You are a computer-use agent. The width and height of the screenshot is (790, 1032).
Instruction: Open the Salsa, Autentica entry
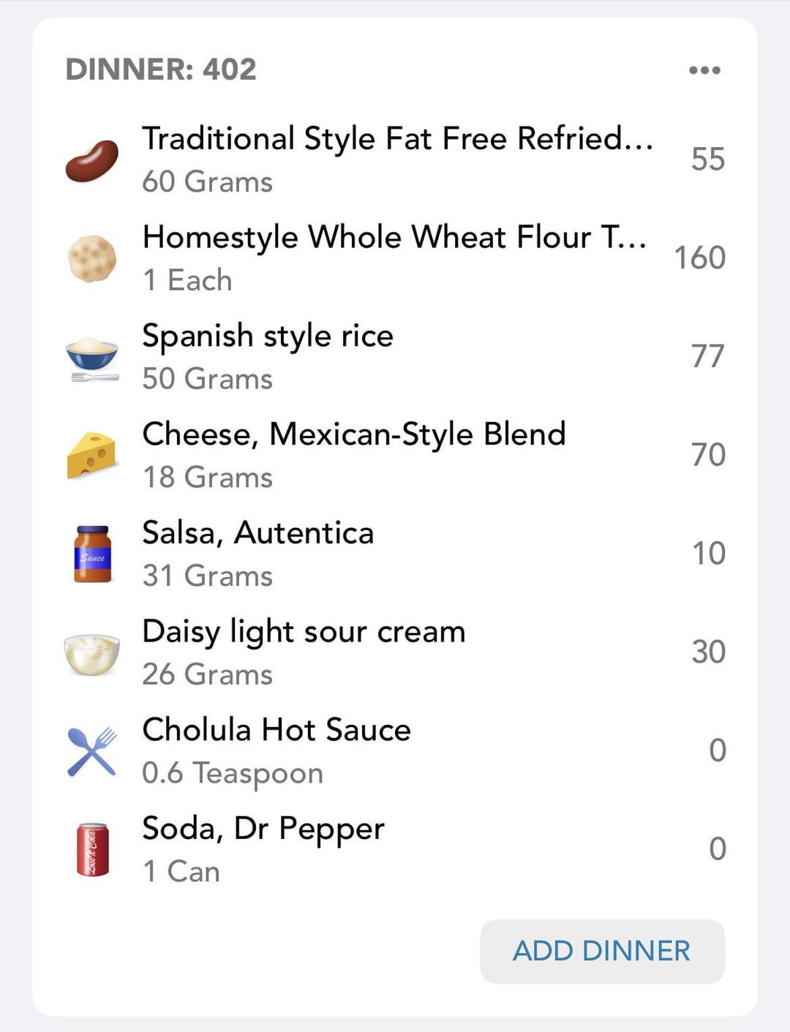tap(395, 554)
